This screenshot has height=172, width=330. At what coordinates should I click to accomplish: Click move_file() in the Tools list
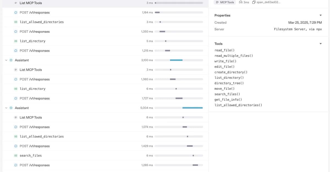click(224, 89)
